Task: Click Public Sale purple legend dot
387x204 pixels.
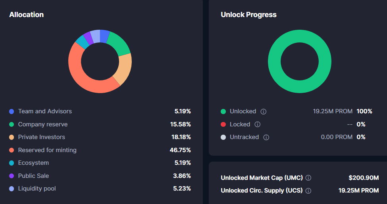Action: pyautogui.click(x=12, y=176)
